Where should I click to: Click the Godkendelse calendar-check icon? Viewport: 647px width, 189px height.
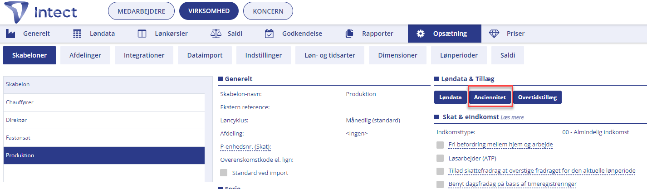(x=269, y=34)
